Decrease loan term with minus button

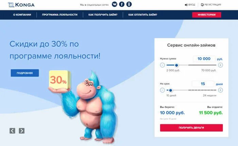coord(163,90)
